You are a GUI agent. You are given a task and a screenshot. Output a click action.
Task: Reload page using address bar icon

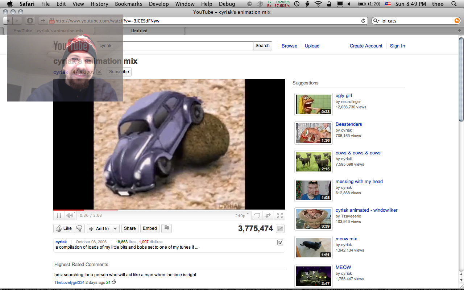click(363, 21)
